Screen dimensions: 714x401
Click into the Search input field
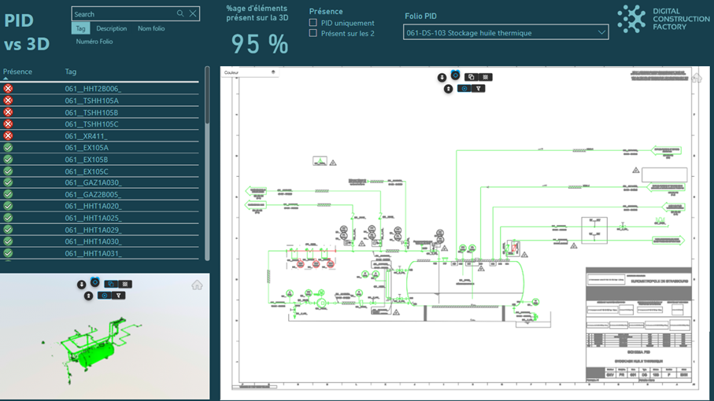click(122, 14)
